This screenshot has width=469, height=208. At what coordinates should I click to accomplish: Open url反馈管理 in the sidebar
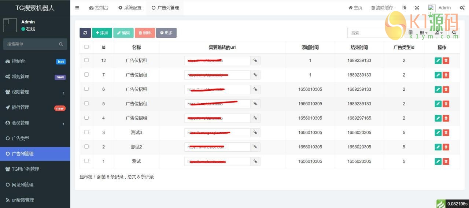(x=35, y=200)
